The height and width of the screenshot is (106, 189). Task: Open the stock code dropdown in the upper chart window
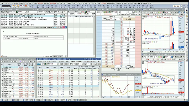point(155,12)
